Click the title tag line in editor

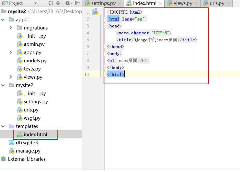156,40
